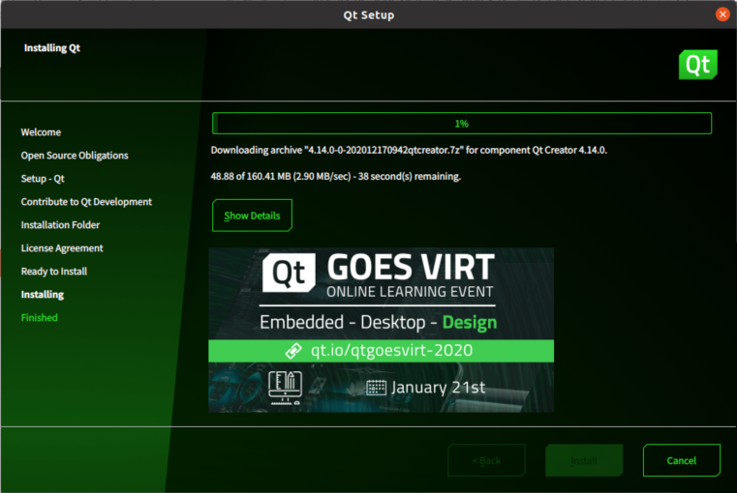The height and width of the screenshot is (493, 737).
Task: Select the Installation Folder step
Action: pos(60,224)
